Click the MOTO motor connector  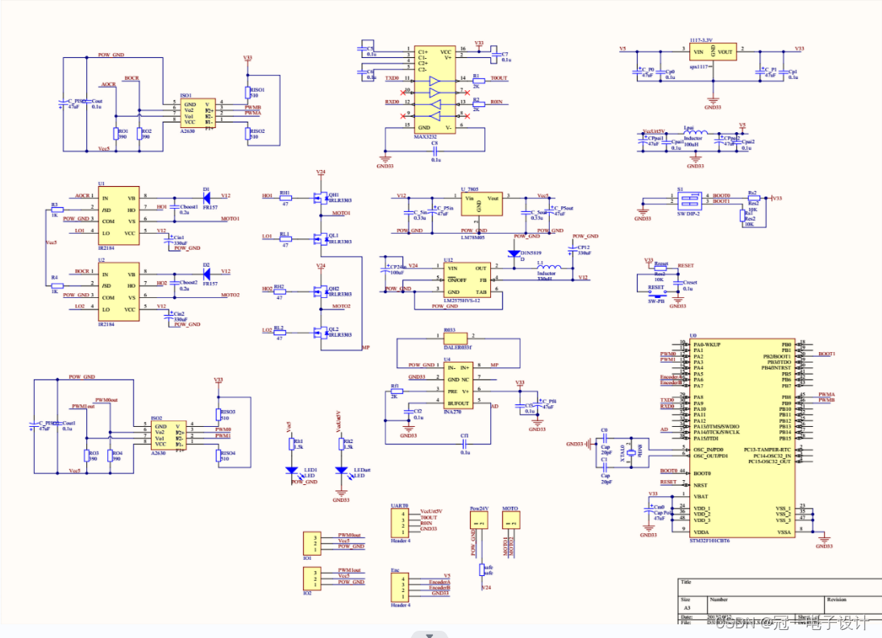511,520
